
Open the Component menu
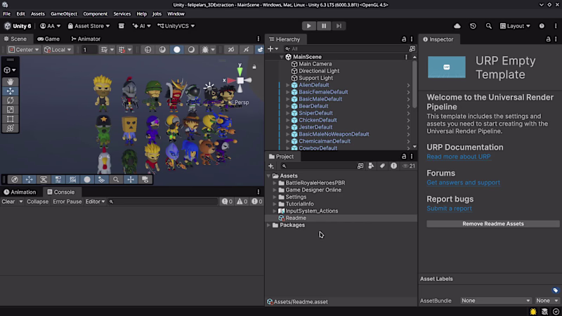point(95,13)
